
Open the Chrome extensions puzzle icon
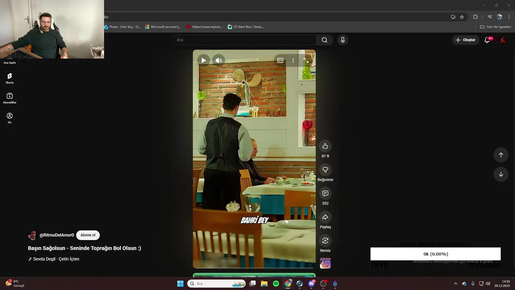476,17
